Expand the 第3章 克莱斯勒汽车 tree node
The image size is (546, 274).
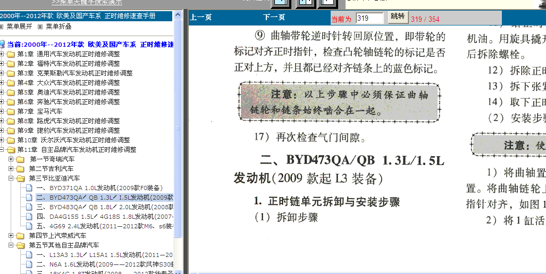[x=2, y=73]
